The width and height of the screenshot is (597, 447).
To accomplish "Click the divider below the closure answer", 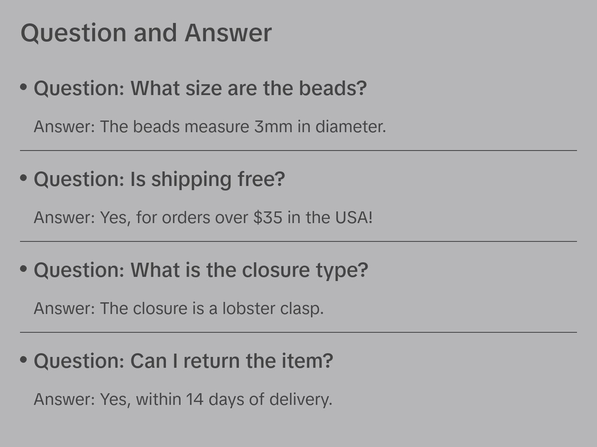I will (x=298, y=332).
